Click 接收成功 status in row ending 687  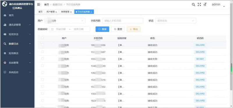click(x=152, y=52)
